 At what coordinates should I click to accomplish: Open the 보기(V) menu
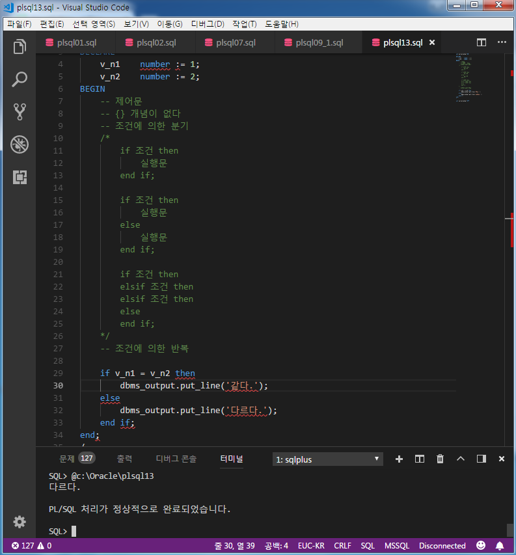point(136,24)
